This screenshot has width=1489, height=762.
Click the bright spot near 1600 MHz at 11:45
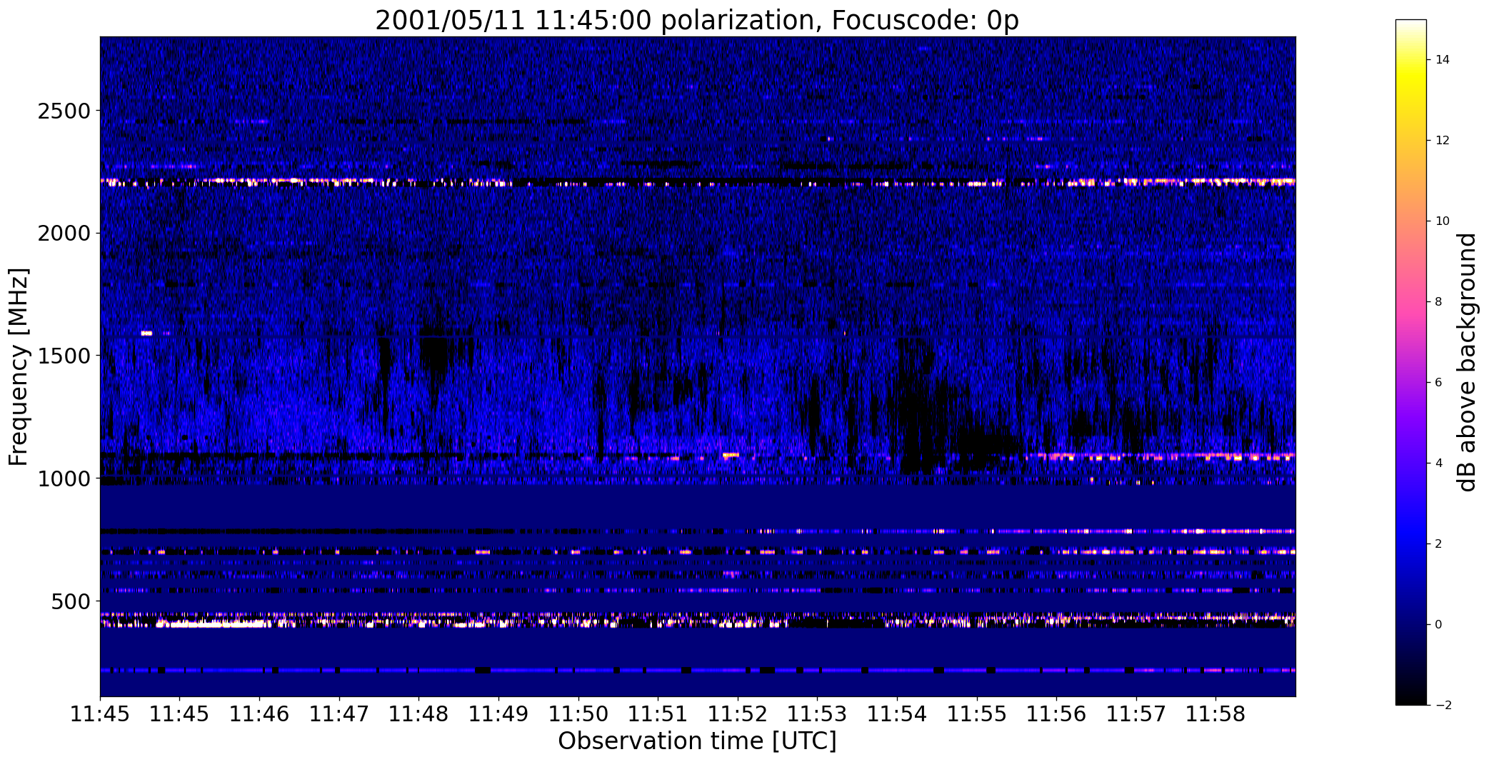tap(146, 333)
